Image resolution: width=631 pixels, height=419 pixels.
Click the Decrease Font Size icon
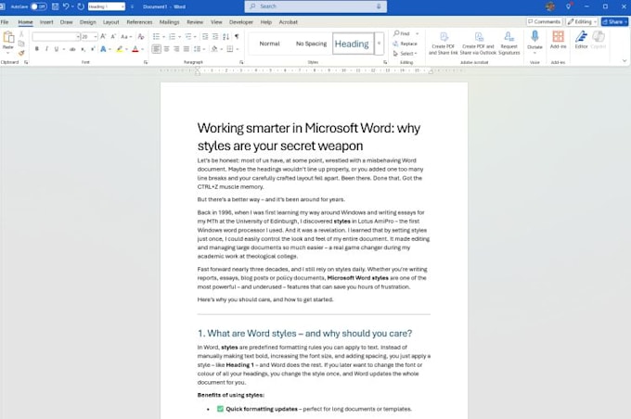point(113,36)
